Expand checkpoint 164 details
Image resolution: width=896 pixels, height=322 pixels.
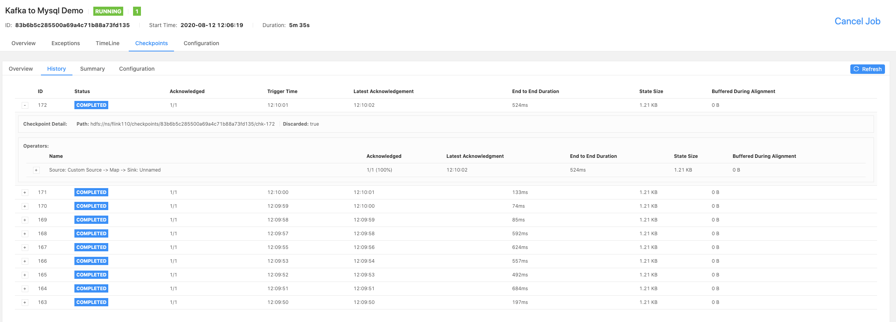(25, 289)
